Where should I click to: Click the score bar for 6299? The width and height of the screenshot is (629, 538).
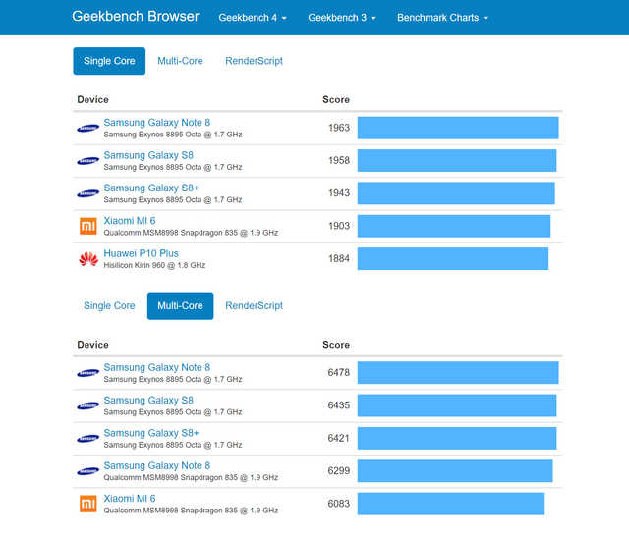455,471
